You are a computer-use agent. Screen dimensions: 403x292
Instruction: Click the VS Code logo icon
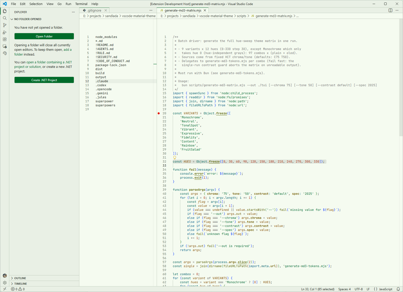[5, 4]
